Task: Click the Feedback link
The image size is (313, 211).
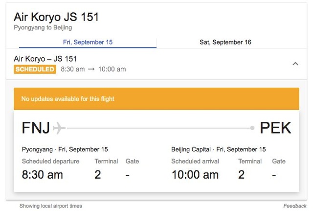Action: pyautogui.click(x=295, y=206)
